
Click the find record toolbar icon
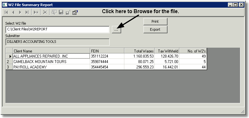pos(54,12)
